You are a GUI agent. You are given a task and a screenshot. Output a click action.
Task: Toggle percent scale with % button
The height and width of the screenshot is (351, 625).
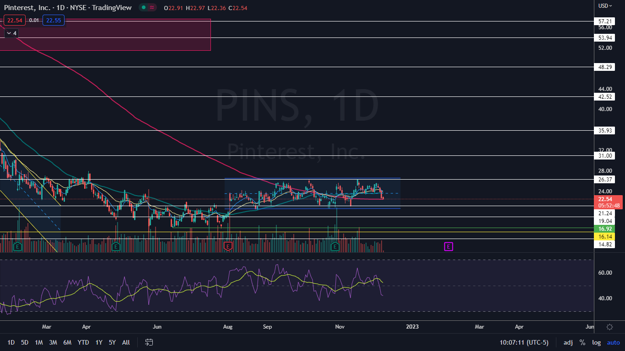pyautogui.click(x=582, y=342)
